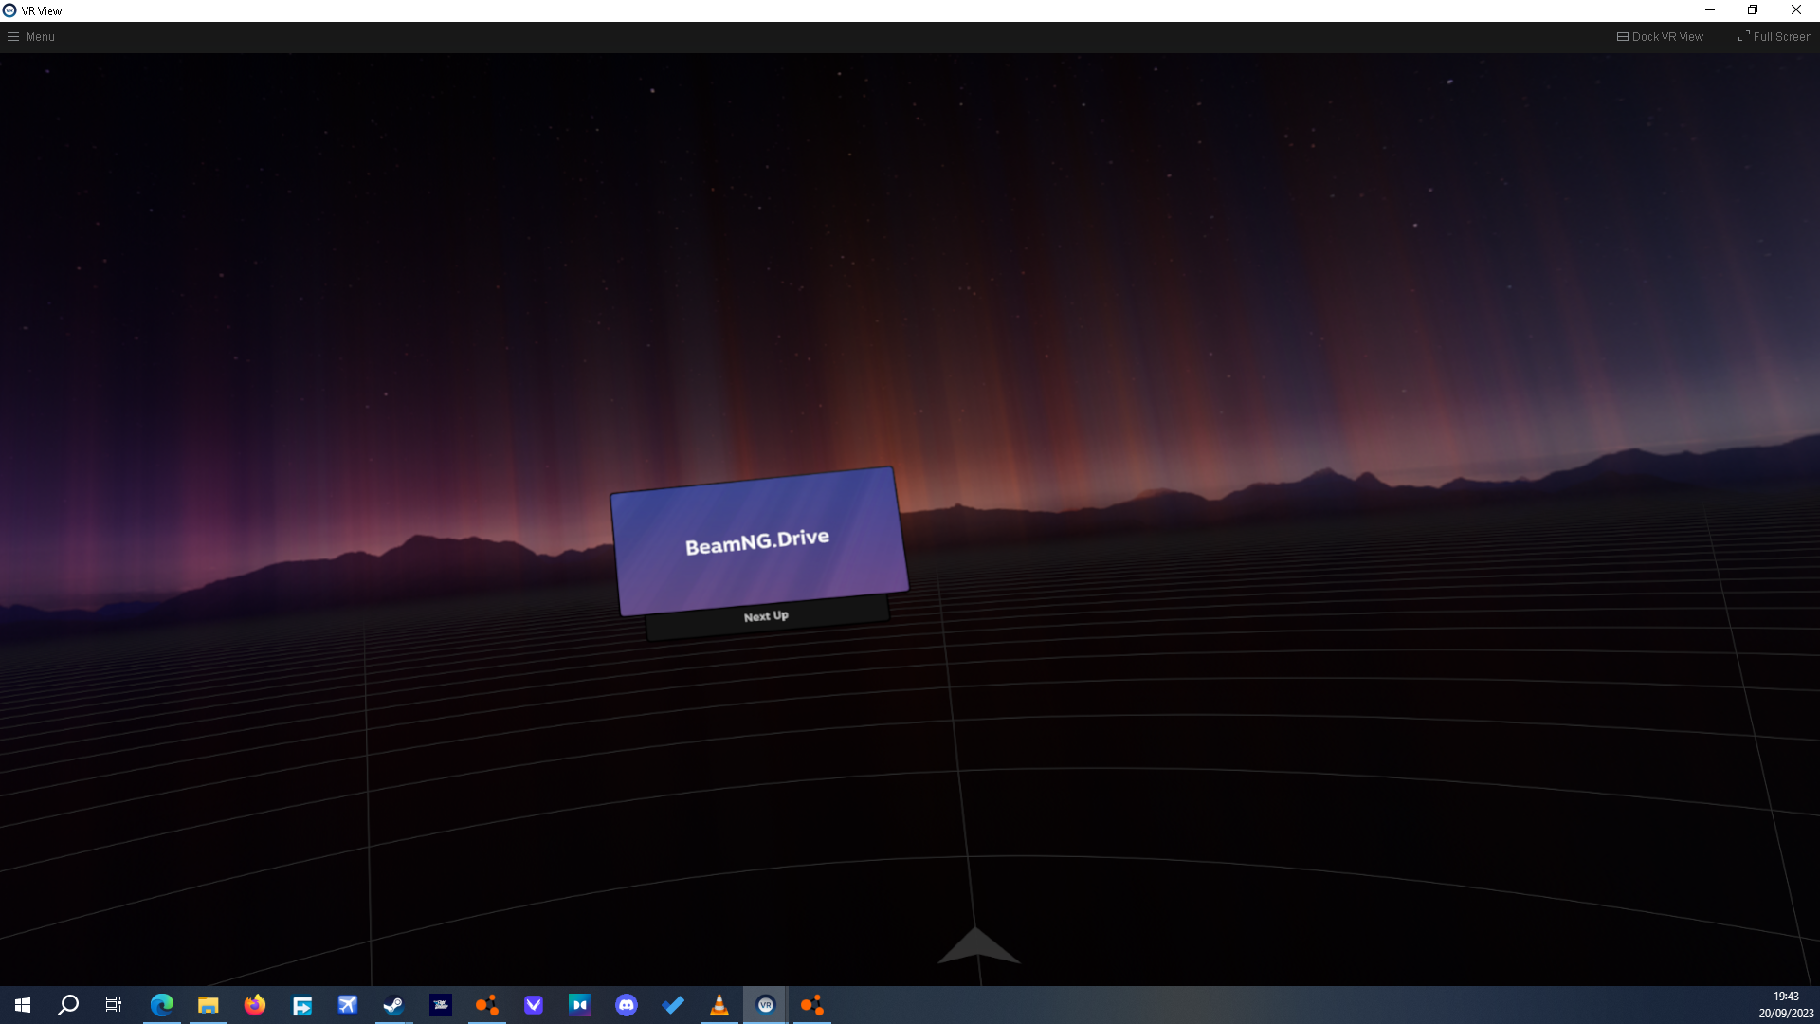Open the Menu hamburger button

click(31, 37)
